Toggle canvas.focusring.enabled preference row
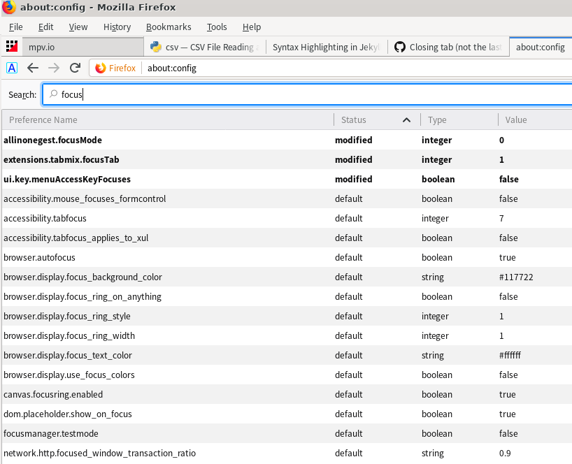The width and height of the screenshot is (572, 464). coord(287,394)
